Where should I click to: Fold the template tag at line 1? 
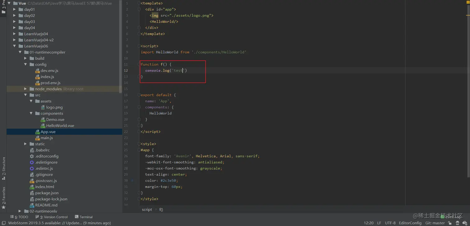(139, 3)
